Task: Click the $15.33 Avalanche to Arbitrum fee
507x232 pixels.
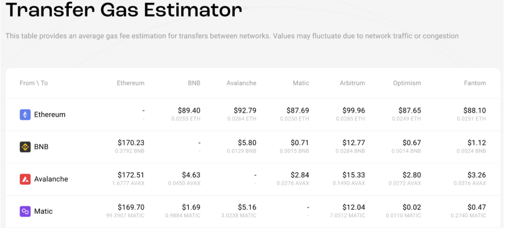Action: pos(354,175)
